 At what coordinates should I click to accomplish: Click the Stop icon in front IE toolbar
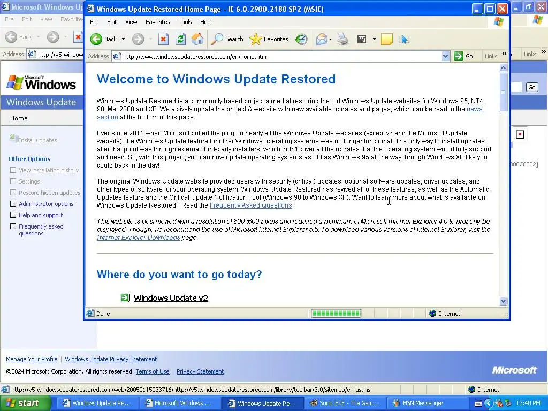(x=163, y=39)
